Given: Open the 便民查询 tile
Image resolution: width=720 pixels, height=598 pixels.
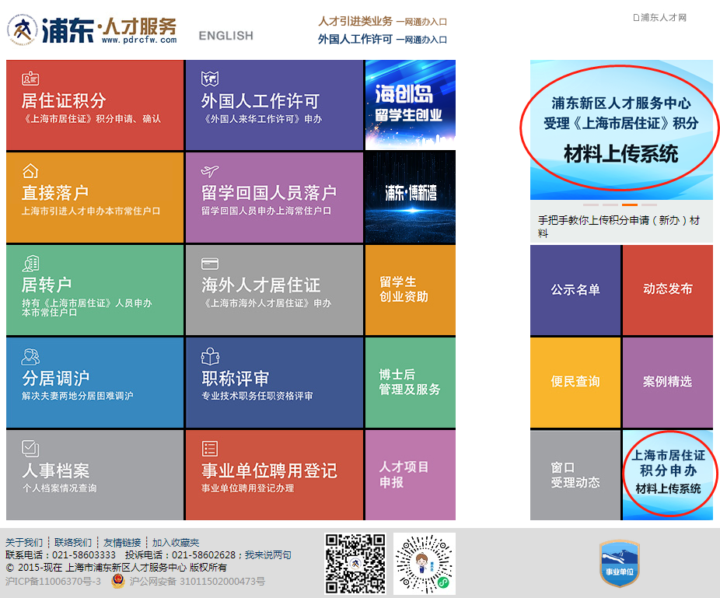Looking at the screenshot, I should point(575,382).
